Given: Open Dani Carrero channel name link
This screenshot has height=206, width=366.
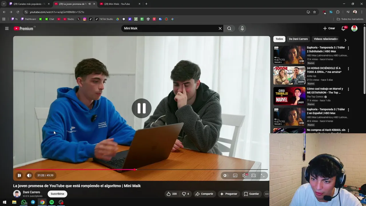Looking at the screenshot, I should [31, 192].
